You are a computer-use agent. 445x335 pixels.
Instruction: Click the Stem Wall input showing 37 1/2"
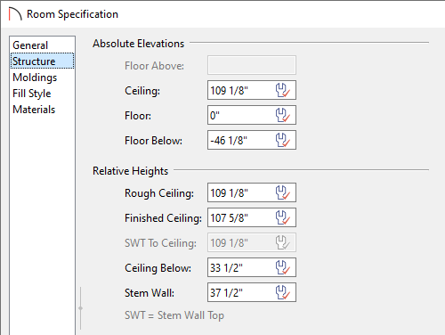coord(252,292)
